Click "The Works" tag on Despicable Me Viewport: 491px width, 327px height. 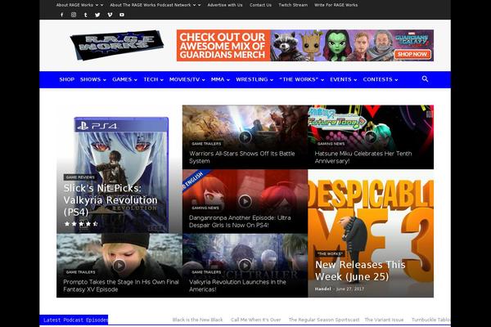click(330, 253)
